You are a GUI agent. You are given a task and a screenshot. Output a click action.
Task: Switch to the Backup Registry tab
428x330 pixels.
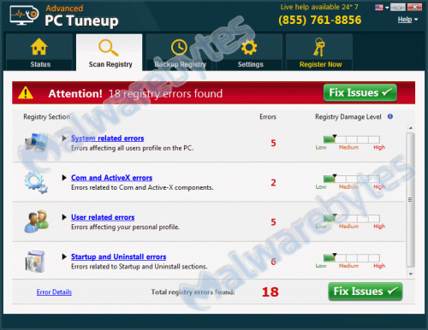tap(180, 52)
